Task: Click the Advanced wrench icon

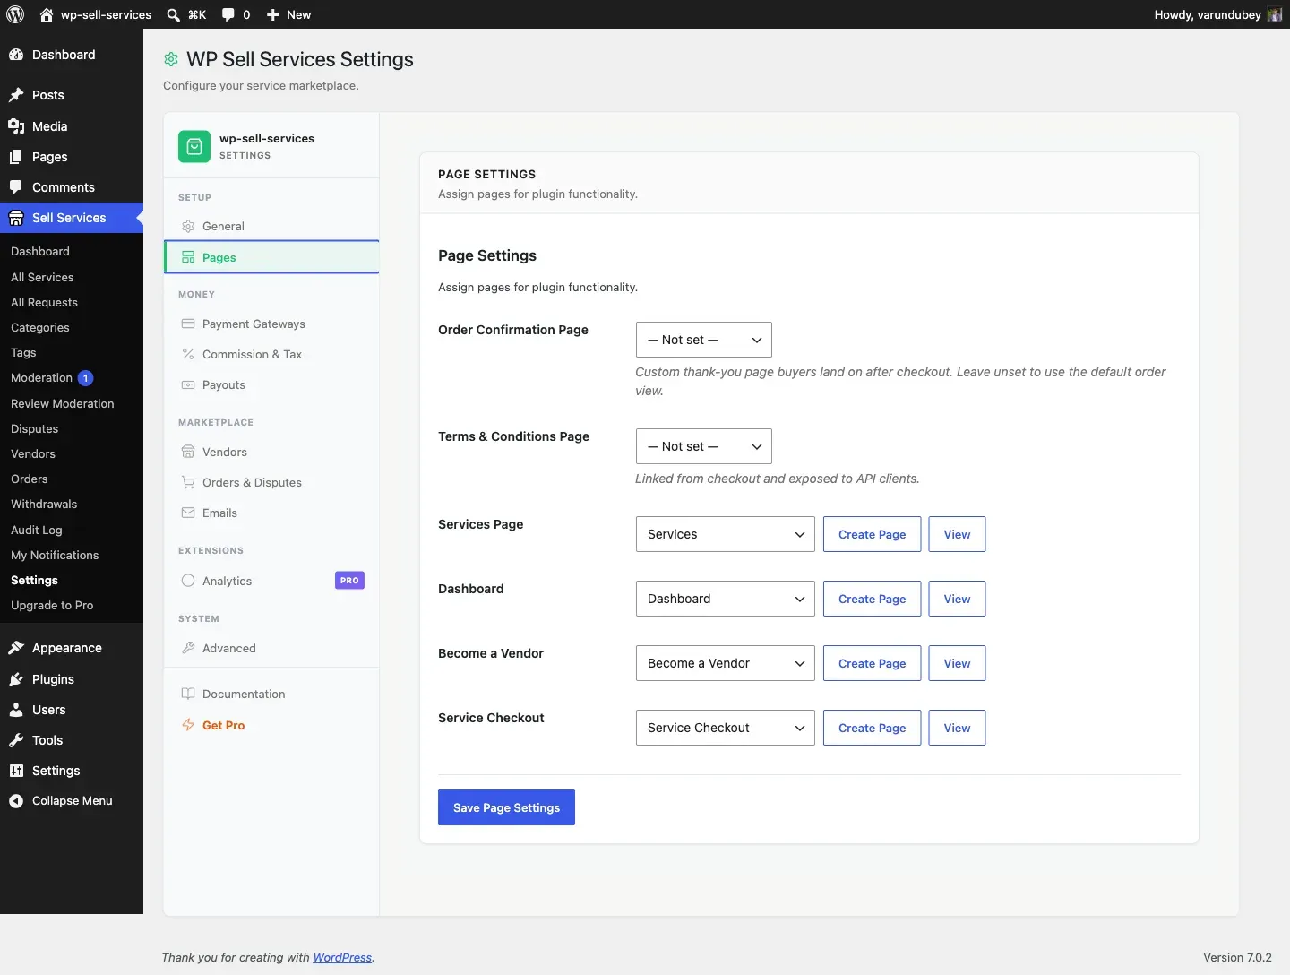Action: [188, 648]
